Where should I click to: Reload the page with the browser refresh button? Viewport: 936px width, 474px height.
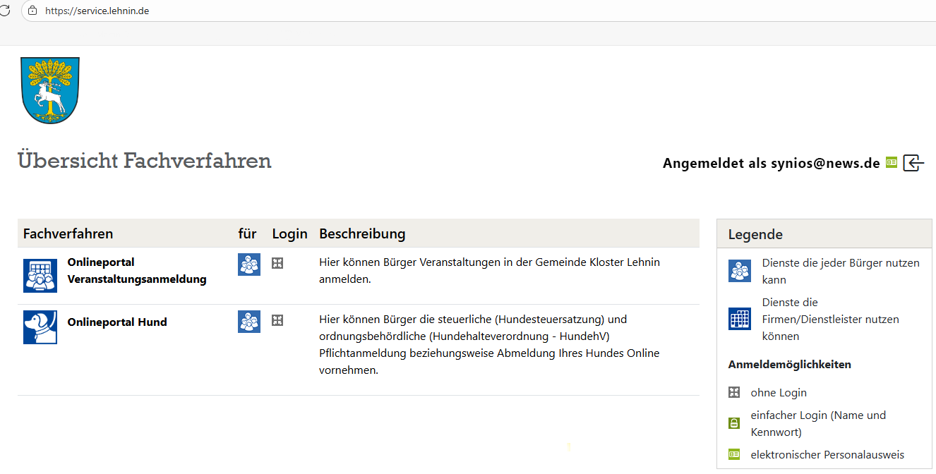[6, 11]
